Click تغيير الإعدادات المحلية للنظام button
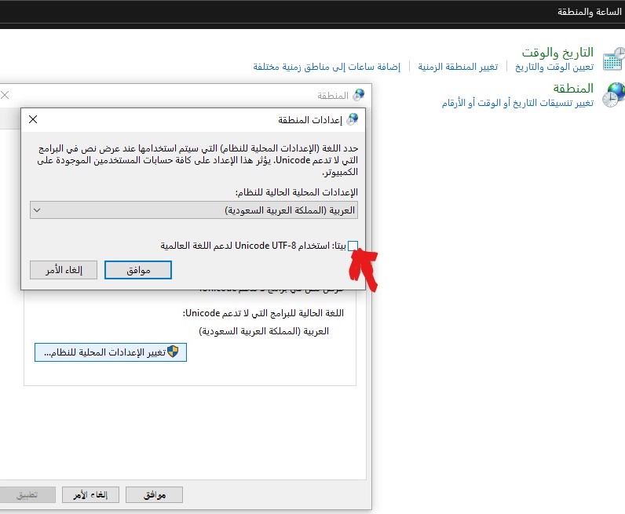Image resolution: width=625 pixels, height=514 pixels. 111,352
